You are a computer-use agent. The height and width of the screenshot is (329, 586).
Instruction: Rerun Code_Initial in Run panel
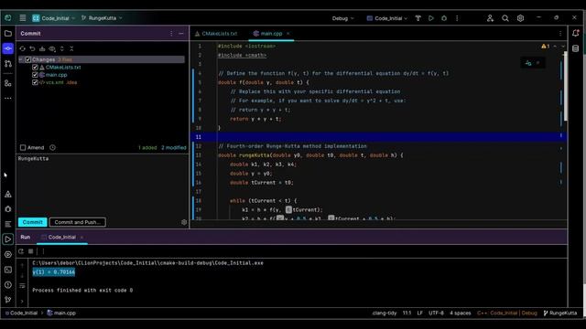point(21,251)
